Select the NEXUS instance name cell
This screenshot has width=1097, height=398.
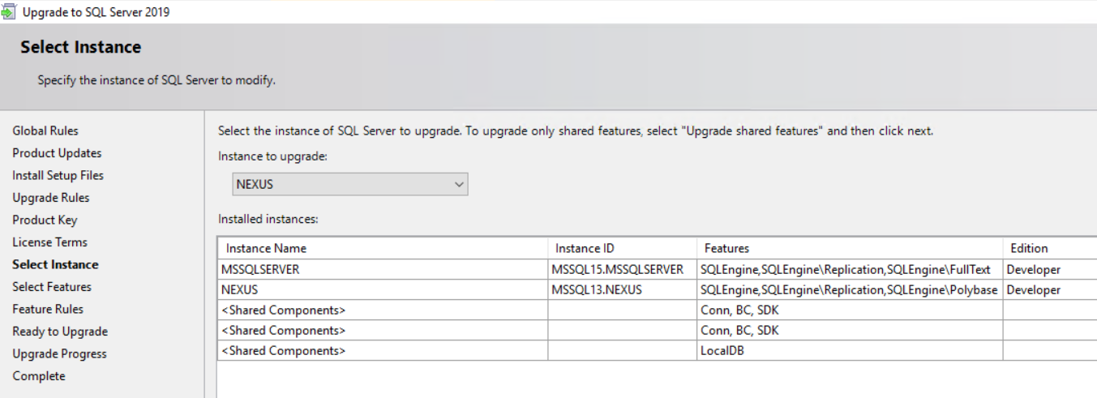coord(383,289)
